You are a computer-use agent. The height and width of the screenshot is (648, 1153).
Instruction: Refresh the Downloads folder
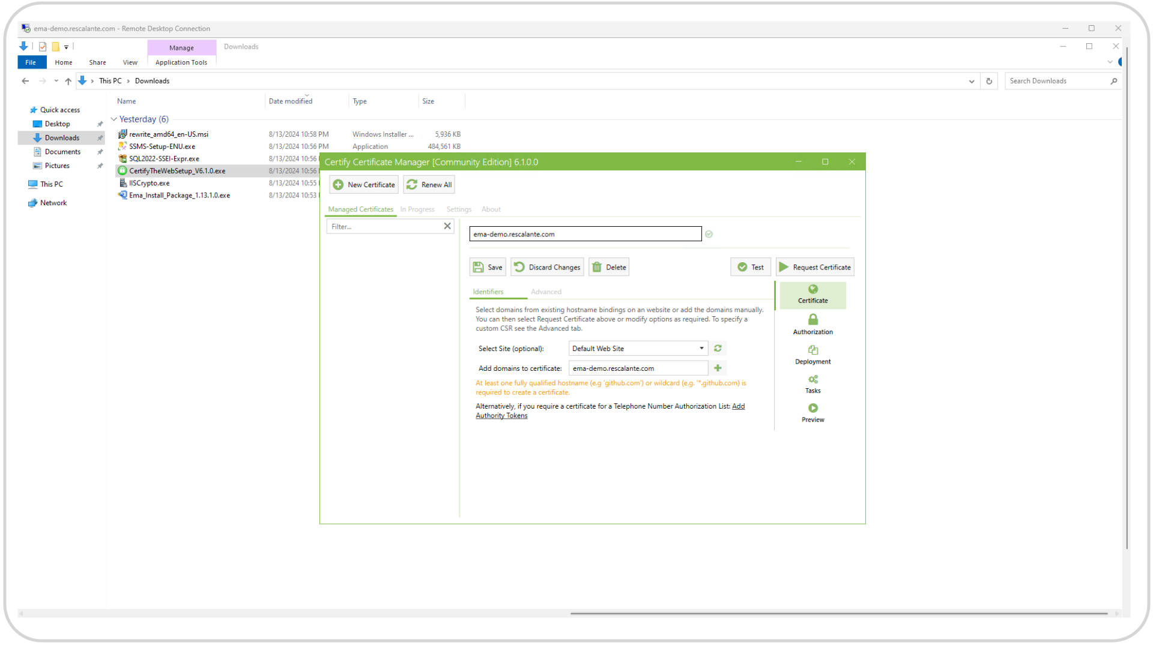pos(989,81)
